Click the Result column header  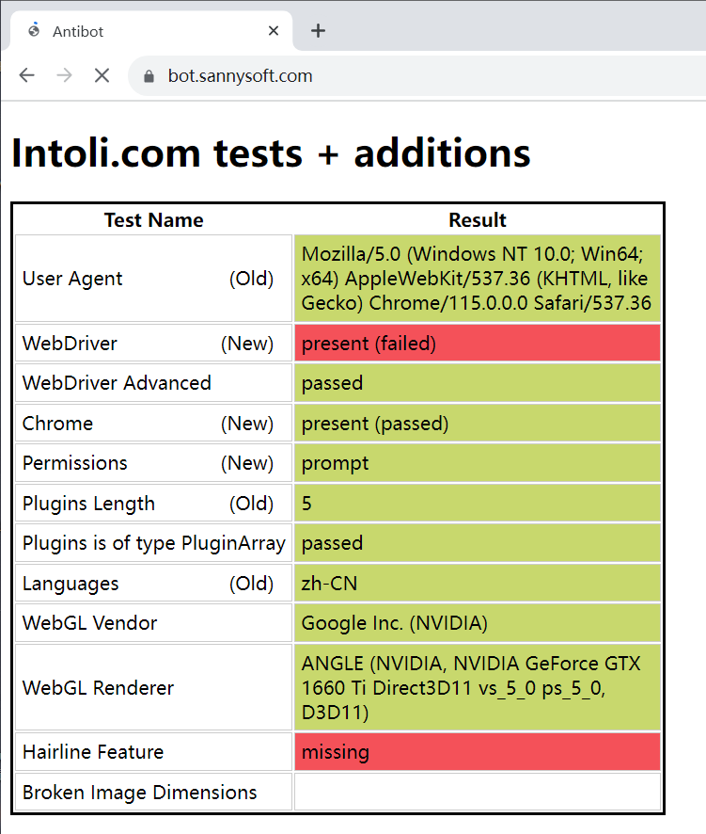(477, 220)
